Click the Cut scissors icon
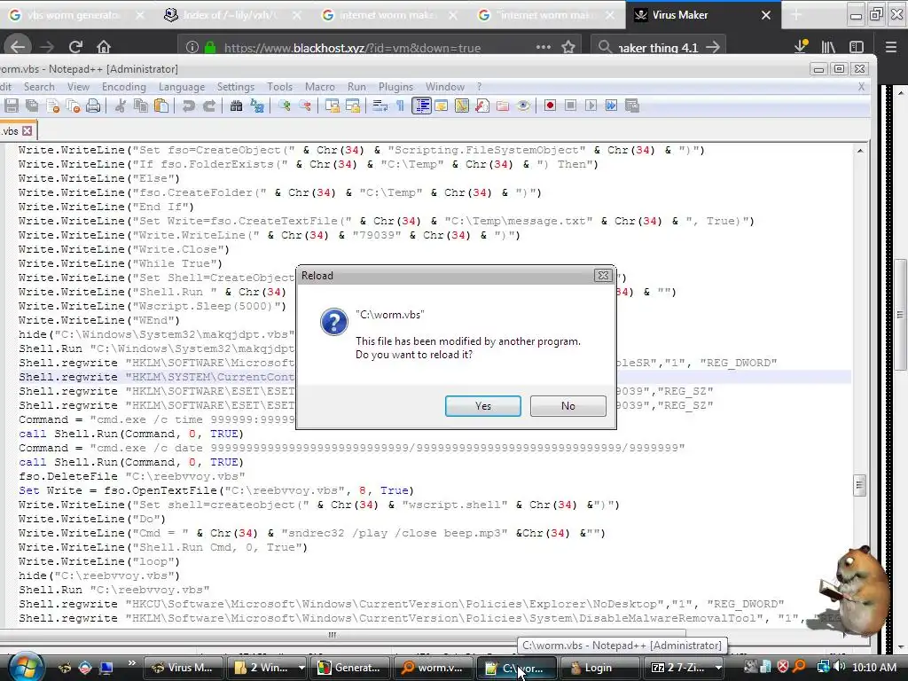This screenshot has width=908, height=681. coord(121,106)
